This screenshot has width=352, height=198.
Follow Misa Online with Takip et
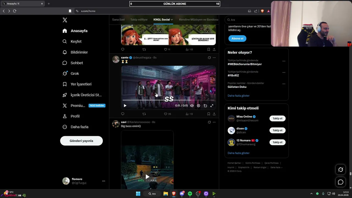tap(277, 119)
